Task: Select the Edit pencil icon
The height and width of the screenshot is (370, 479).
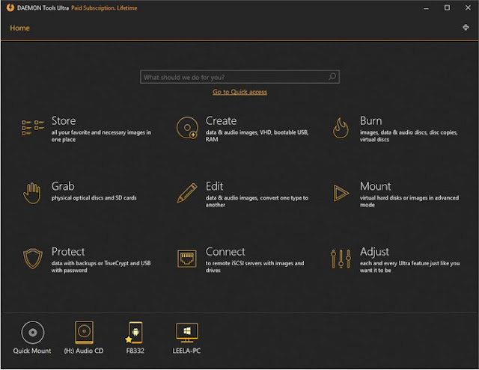Action: [187, 193]
